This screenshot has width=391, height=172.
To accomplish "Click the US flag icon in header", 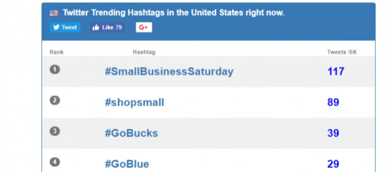I will (54, 13).
